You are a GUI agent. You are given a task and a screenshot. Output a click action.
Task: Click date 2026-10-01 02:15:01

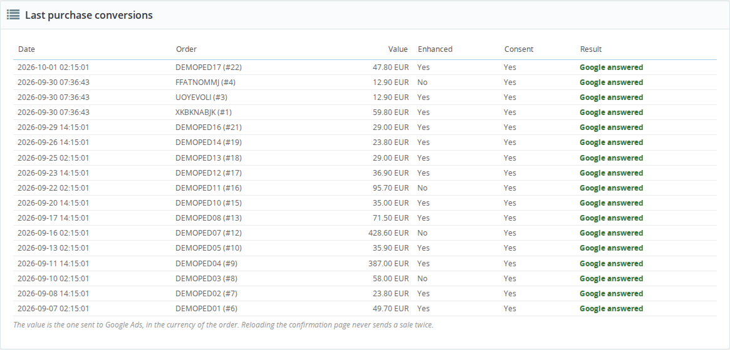[x=53, y=67]
